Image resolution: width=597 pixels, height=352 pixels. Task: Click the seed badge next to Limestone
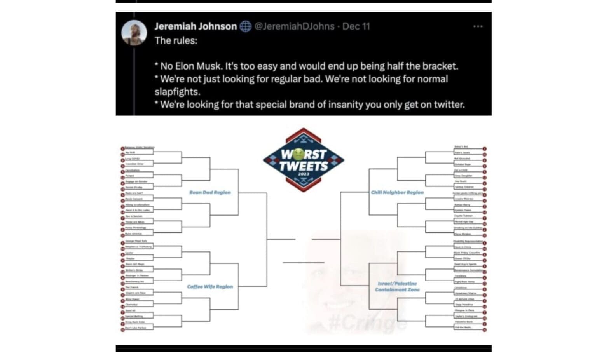tap(484, 289)
